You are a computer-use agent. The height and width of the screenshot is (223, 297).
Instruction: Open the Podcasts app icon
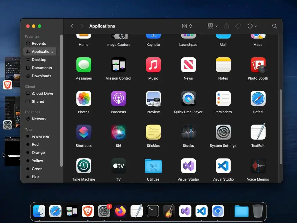pyautogui.click(x=118, y=98)
